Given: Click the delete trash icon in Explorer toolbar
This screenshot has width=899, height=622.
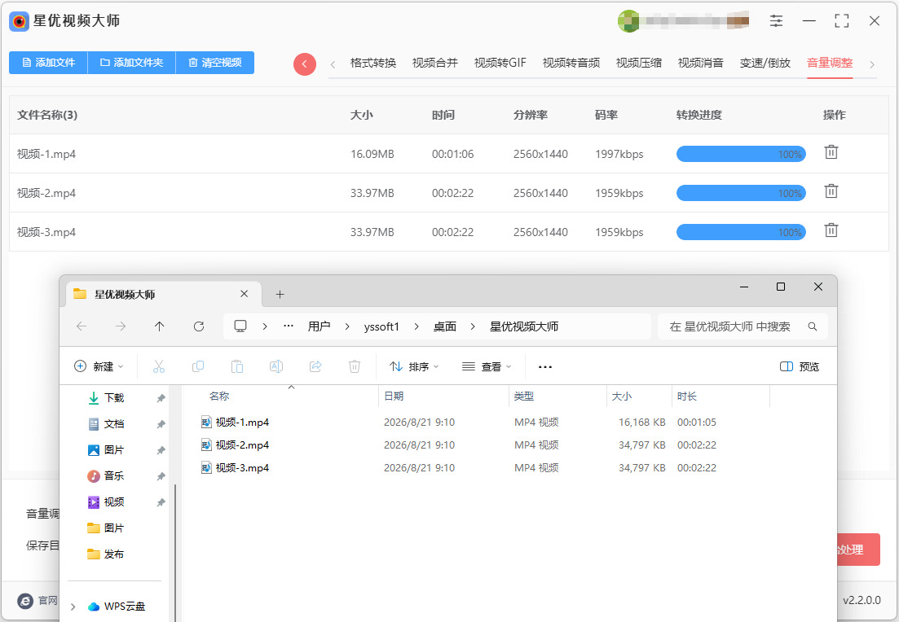Looking at the screenshot, I should (x=355, y=366).
